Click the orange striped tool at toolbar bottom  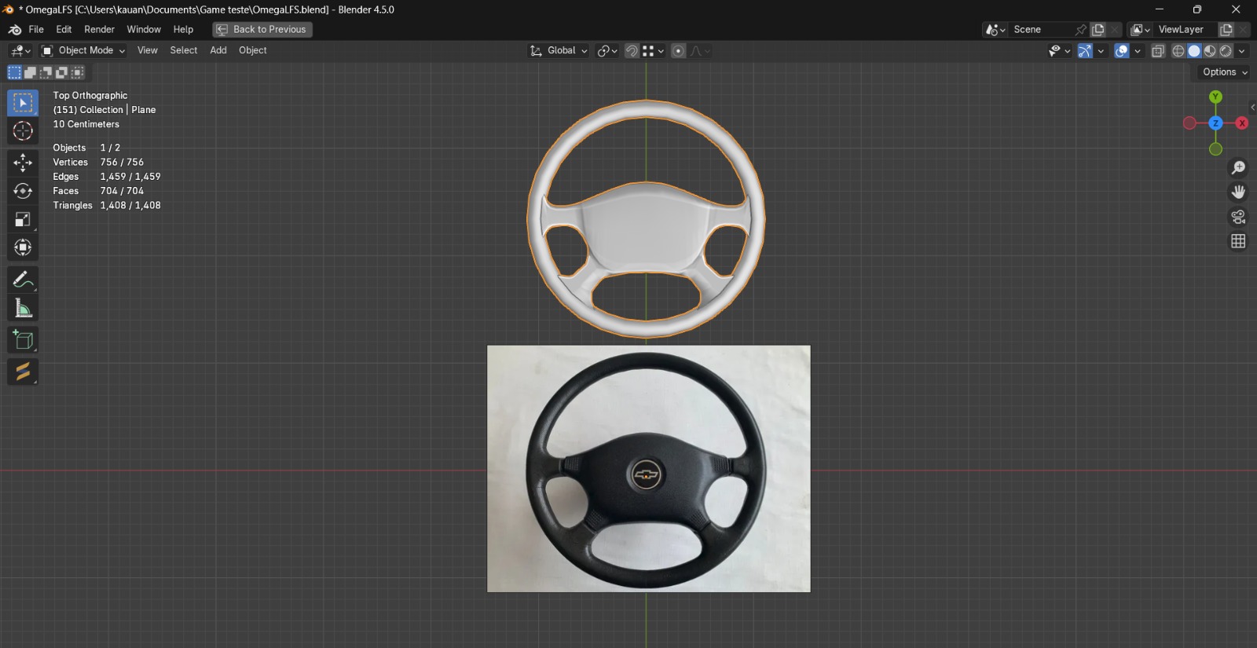click(23, 372)
